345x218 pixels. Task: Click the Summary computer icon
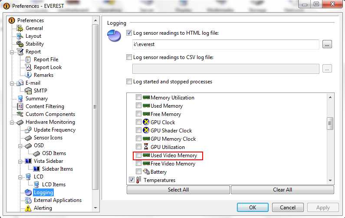20,99
